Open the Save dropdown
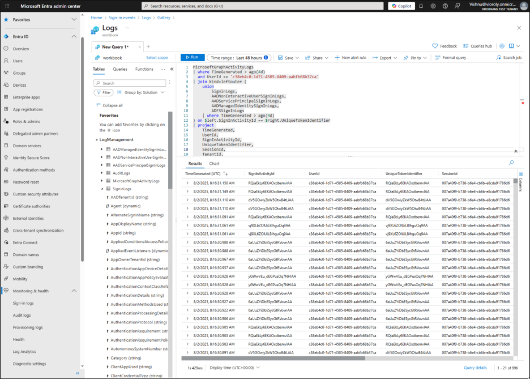Screen dimensions: 530x379 tap(288, 58)
